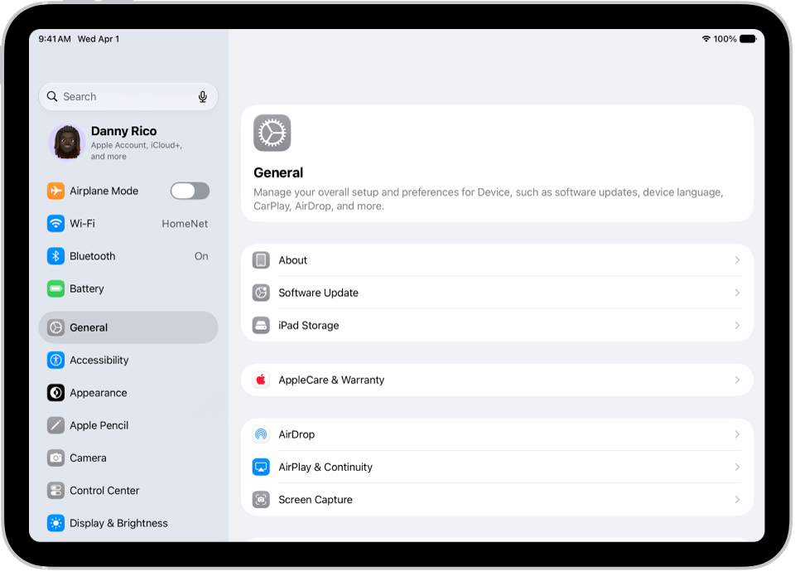Tap the Software Update row chevron
Screen dimensions: 795x572
pyautogui.click(x=737, y=293)
